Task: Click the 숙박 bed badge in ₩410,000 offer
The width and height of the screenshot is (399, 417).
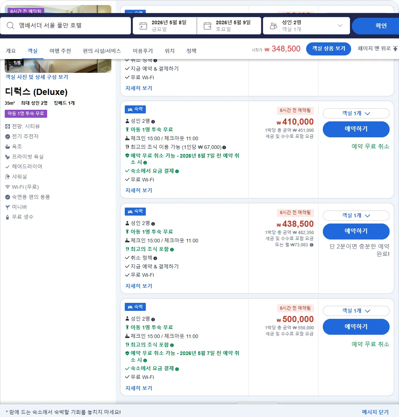Action: [x=135, y=109]
